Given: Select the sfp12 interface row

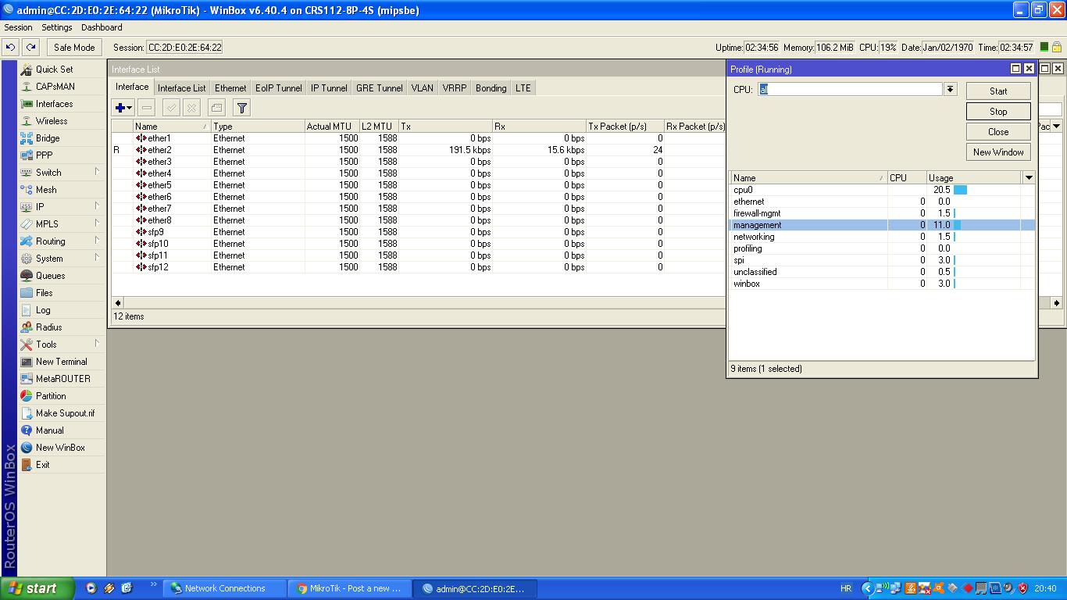Looking at the screenshot, I should [419, 267].
